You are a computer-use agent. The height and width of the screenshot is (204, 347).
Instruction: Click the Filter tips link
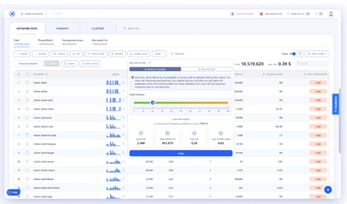[x=178, y=54]
